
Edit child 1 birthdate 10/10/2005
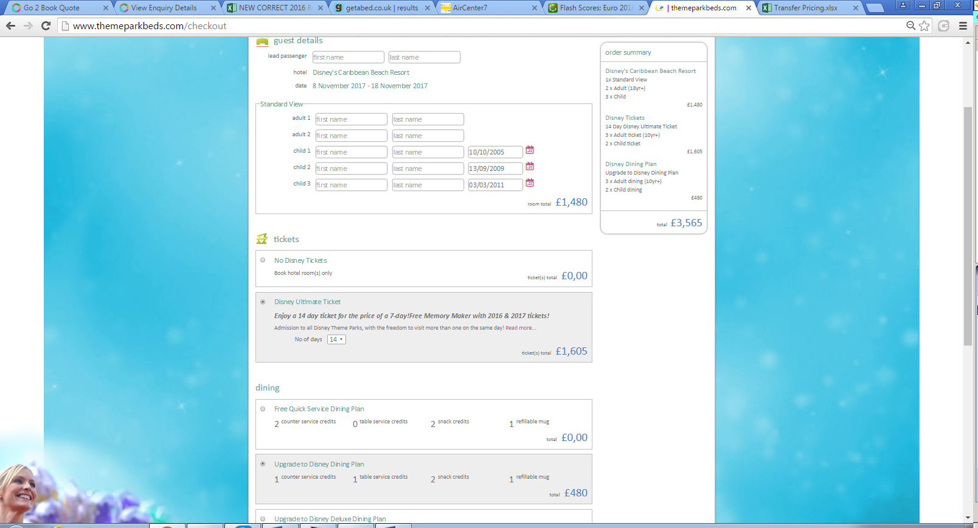point(496,152)
